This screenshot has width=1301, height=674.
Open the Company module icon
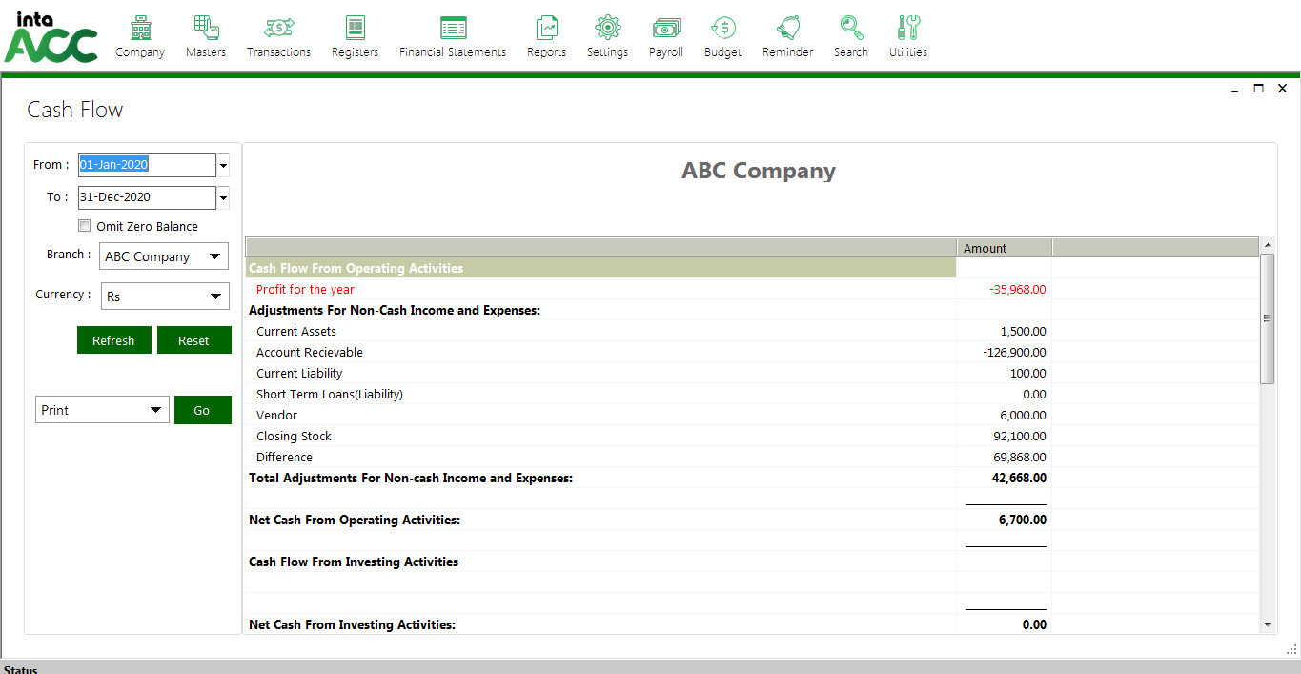[140, 28]
